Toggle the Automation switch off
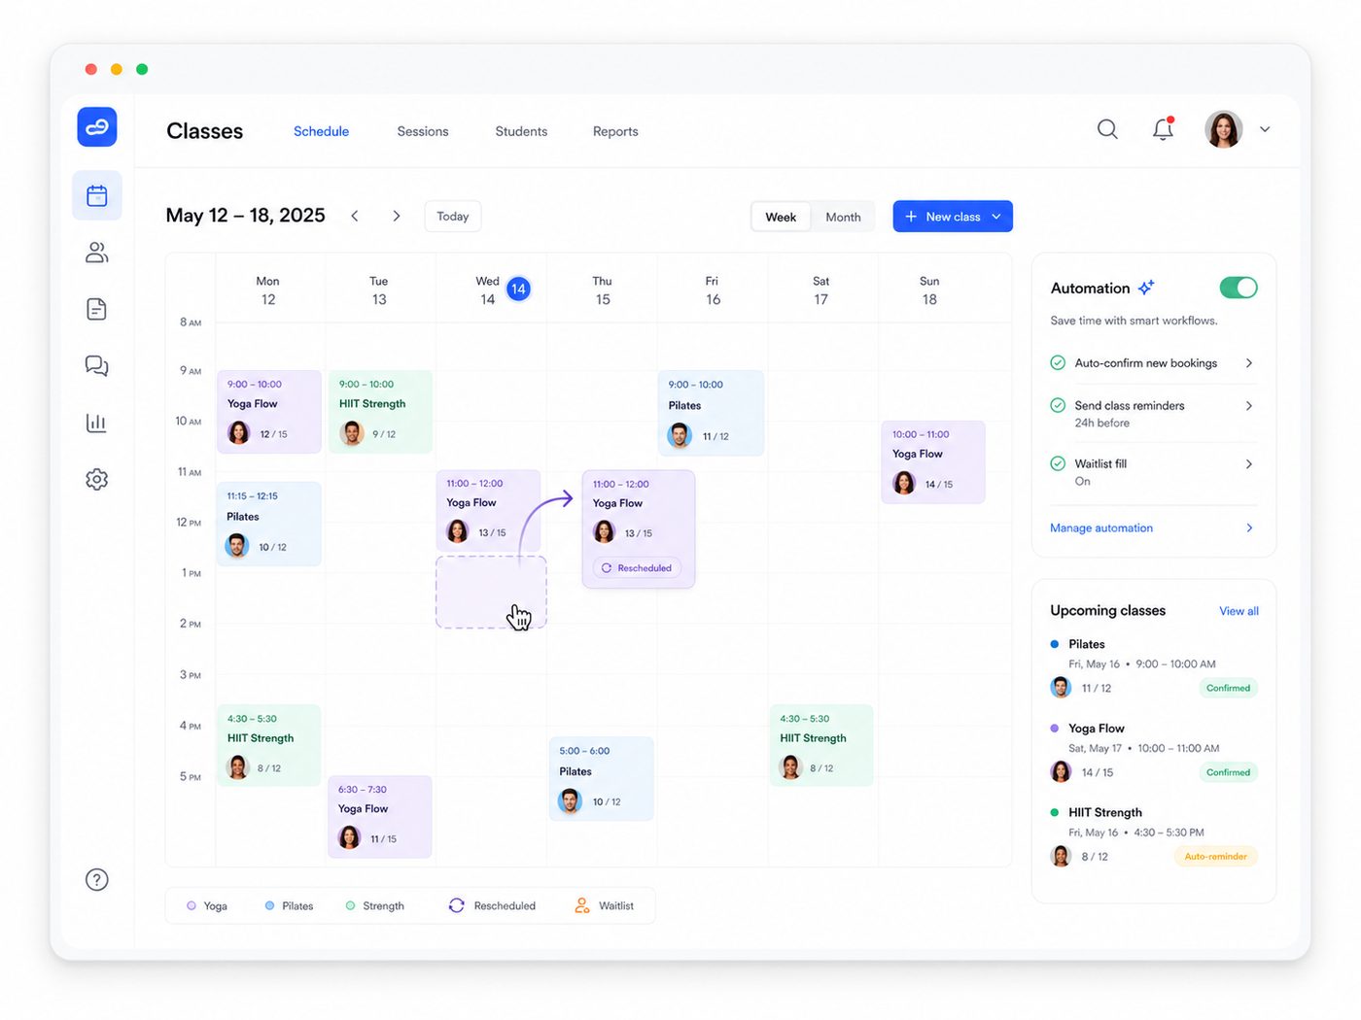The width and height of the screenshot is (1361, 1020). click(1239, 288)
